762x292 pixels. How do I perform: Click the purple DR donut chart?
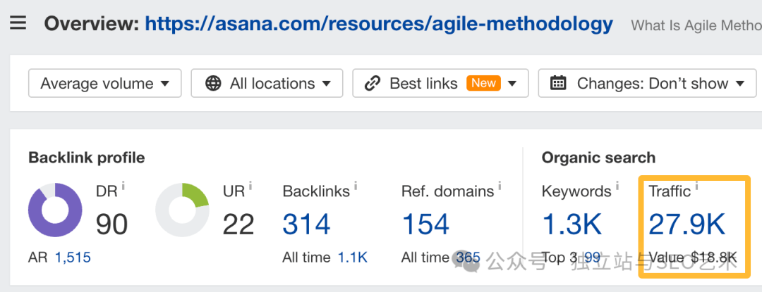(55, 210)
